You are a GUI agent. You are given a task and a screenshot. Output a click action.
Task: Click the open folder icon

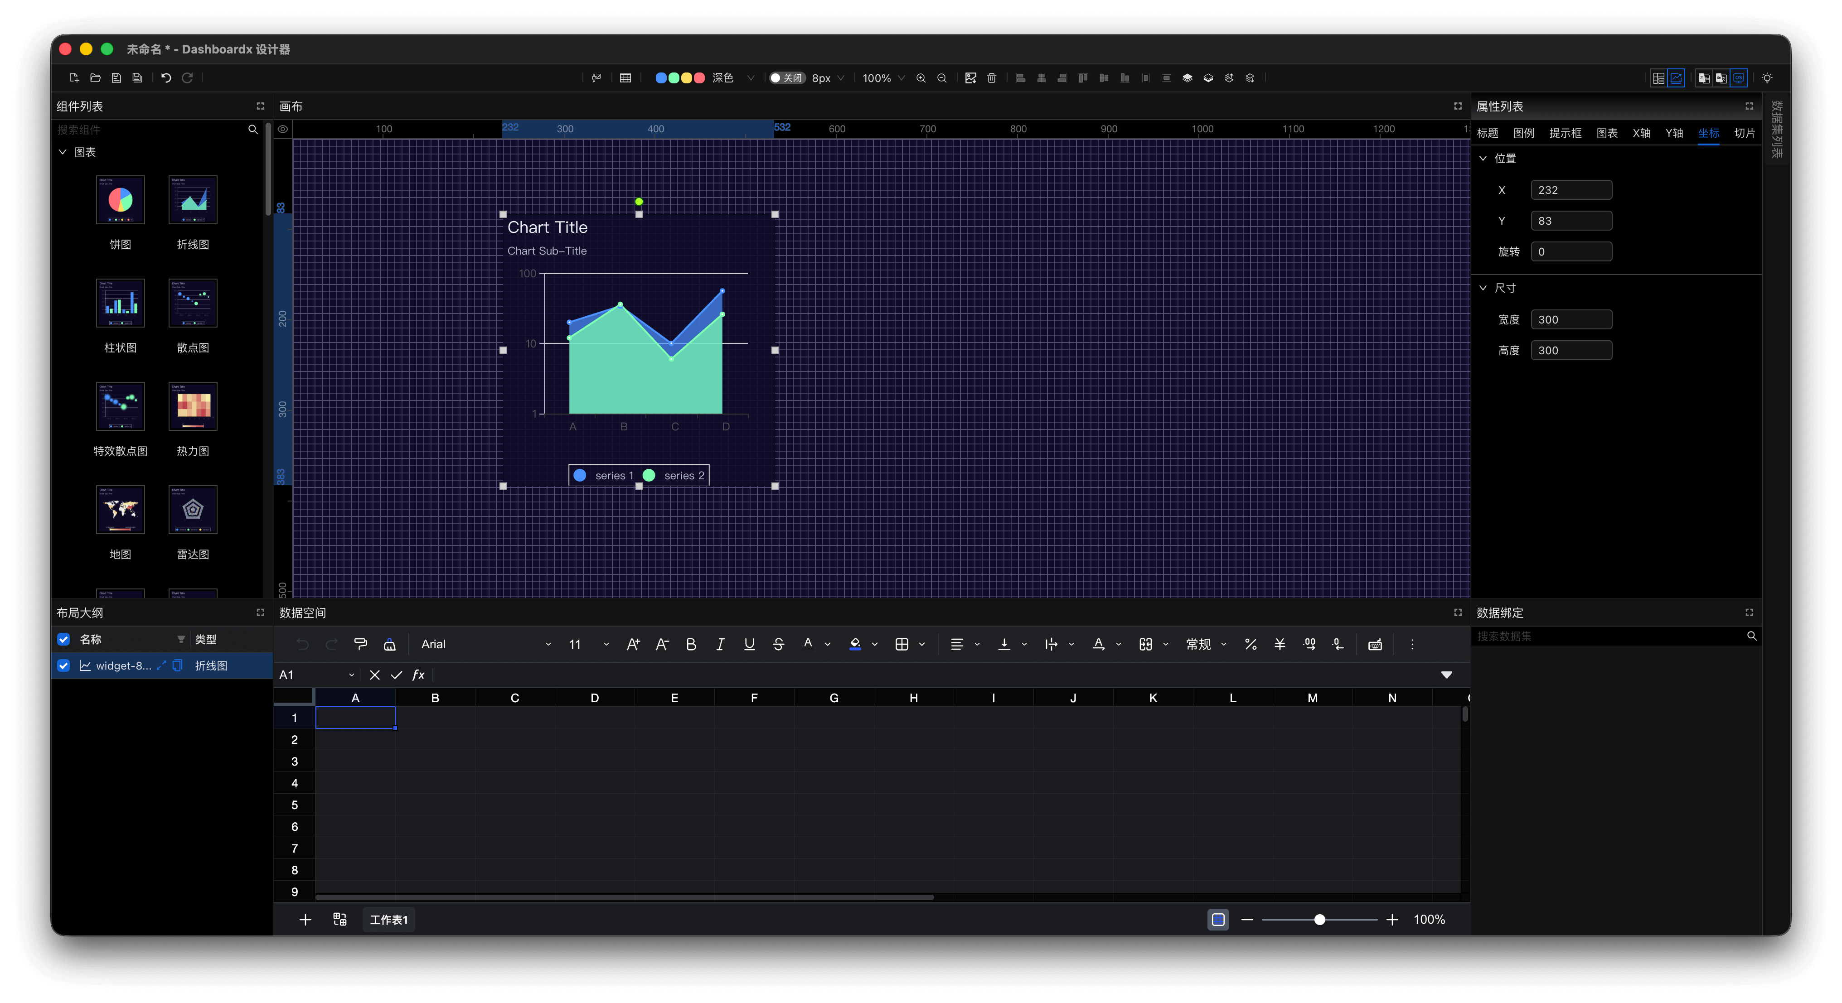click(95, 78)
